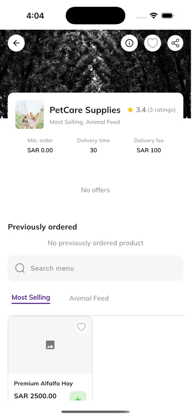Tap the Delivery fee SAR 100 info
The height and width of the screenshot is (417, 192).
(149, 145)
